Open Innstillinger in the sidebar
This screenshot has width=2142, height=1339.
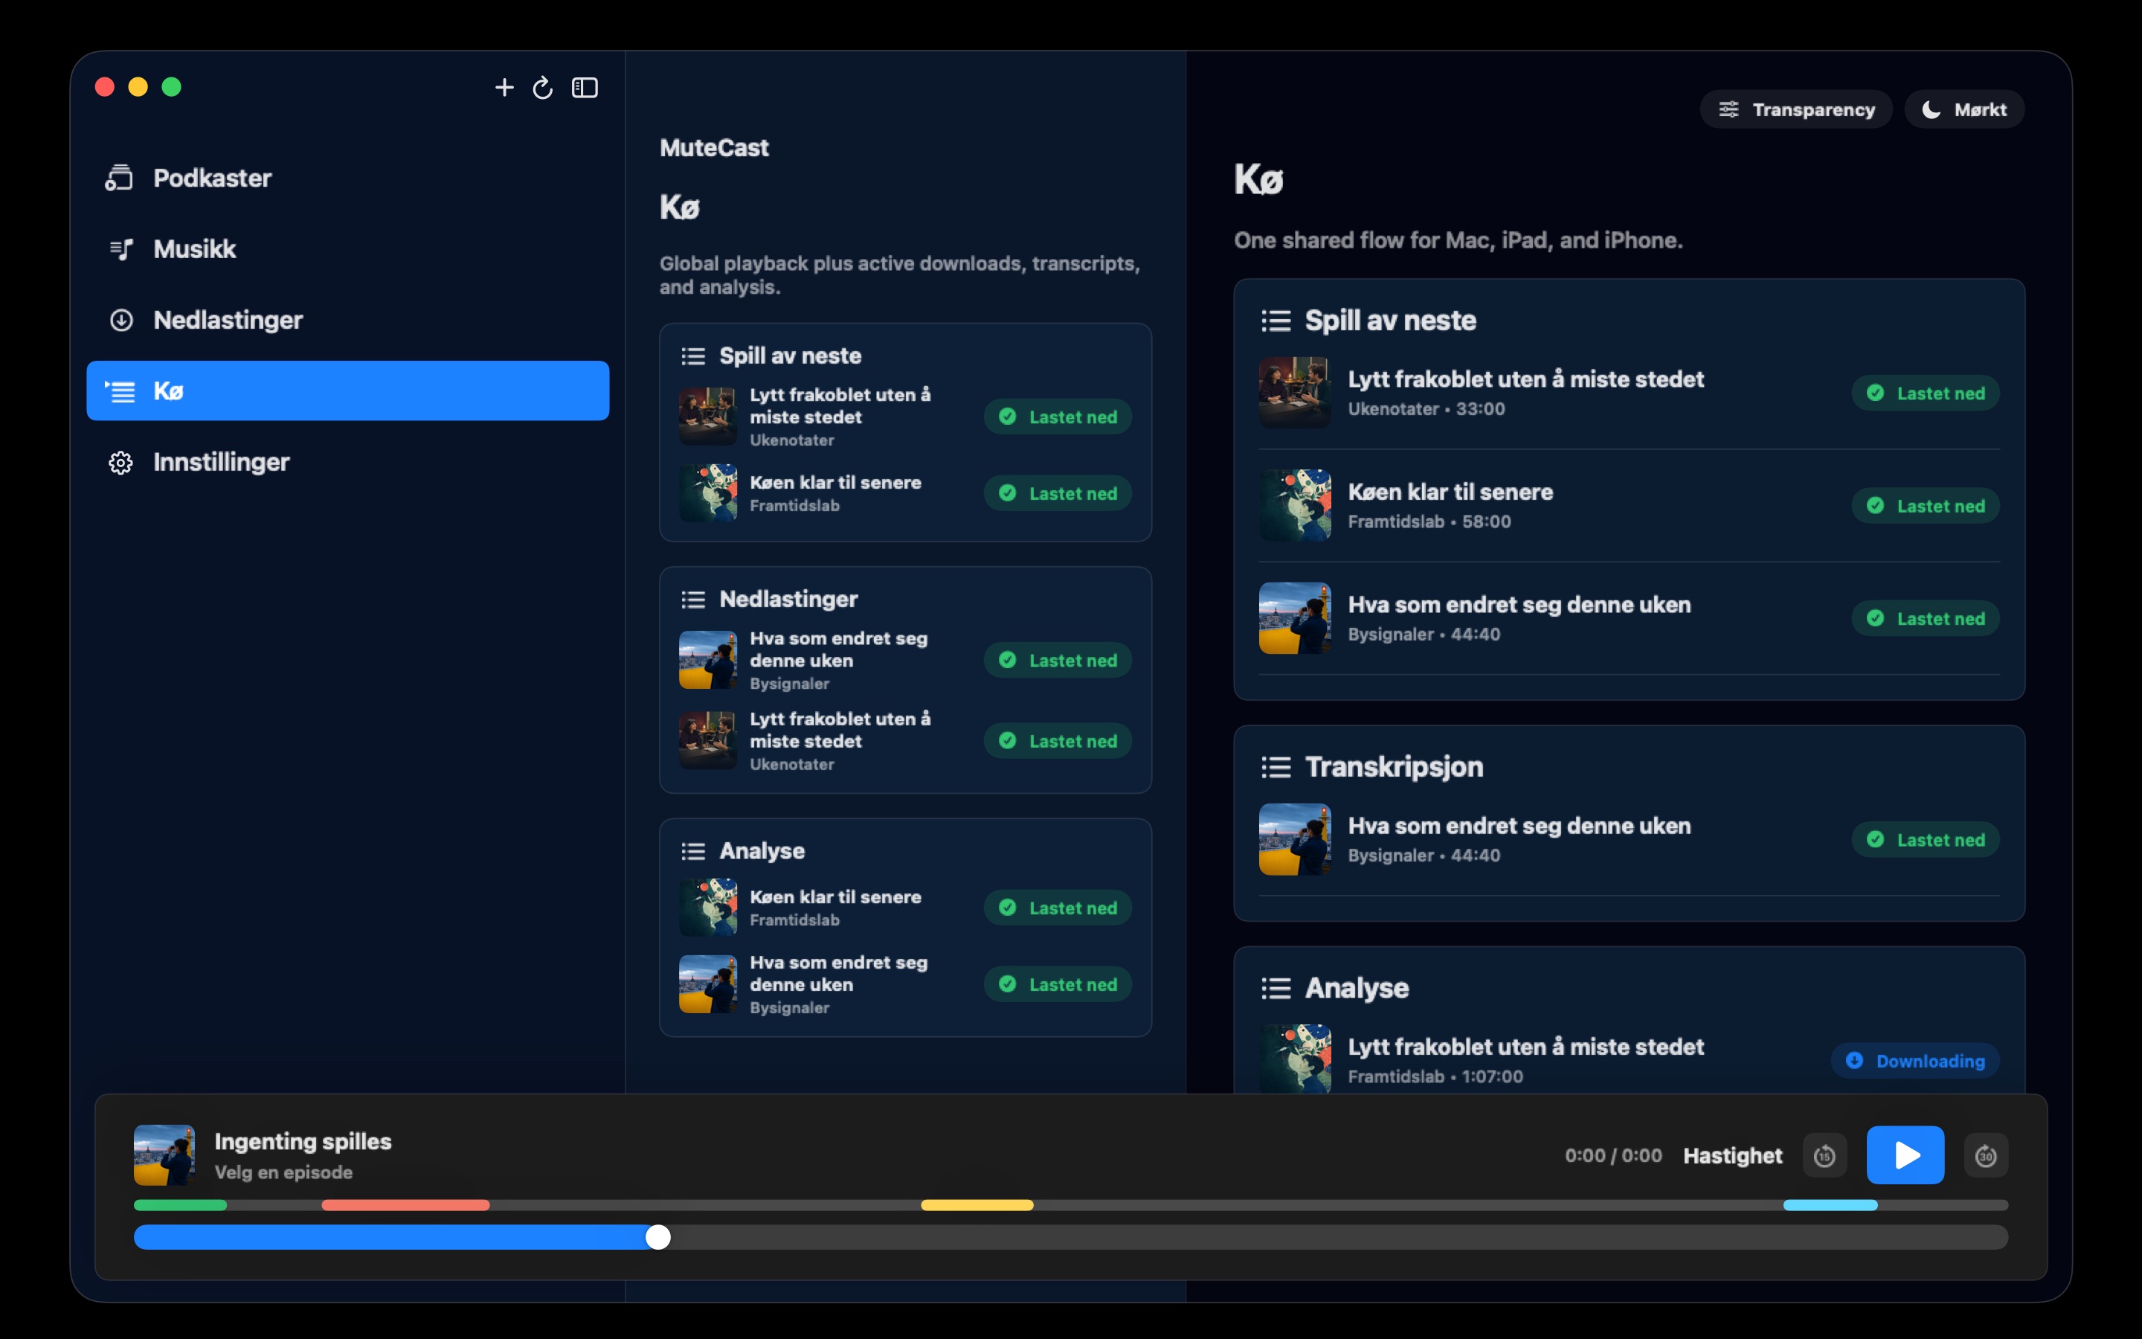(x=347, y=461)
